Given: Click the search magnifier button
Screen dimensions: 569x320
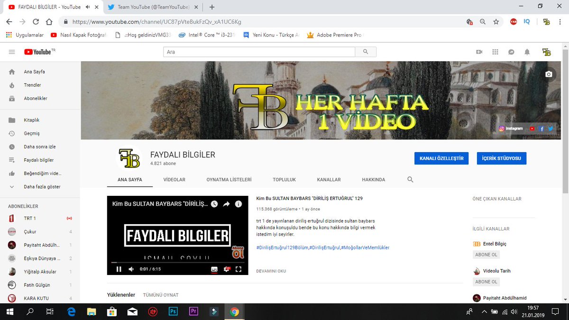Looking at the screenshot, I should 365,52.
